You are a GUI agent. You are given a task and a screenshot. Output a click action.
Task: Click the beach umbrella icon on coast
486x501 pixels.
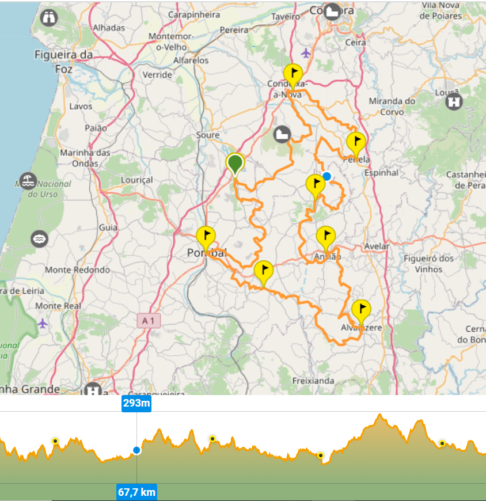tap(28, 180)
